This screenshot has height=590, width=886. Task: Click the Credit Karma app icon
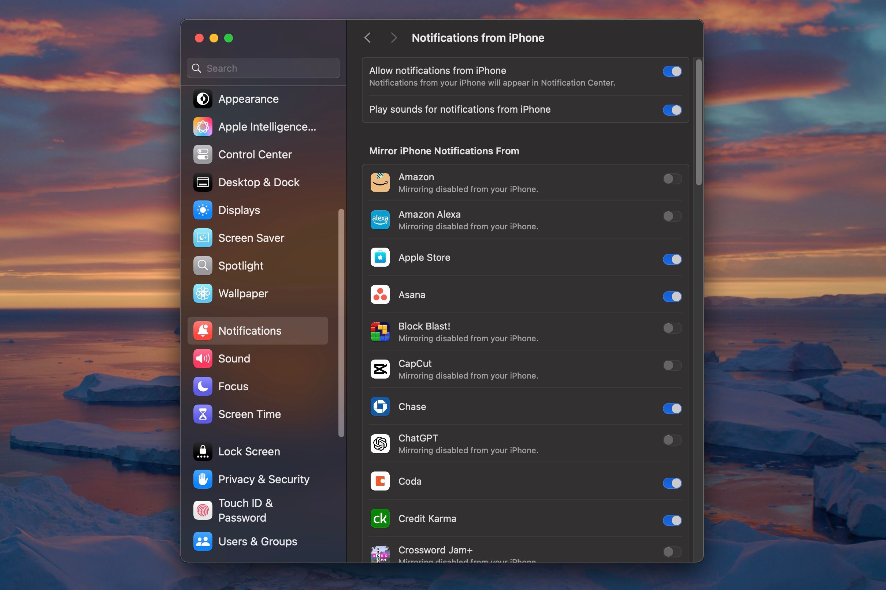click(380, 519)
